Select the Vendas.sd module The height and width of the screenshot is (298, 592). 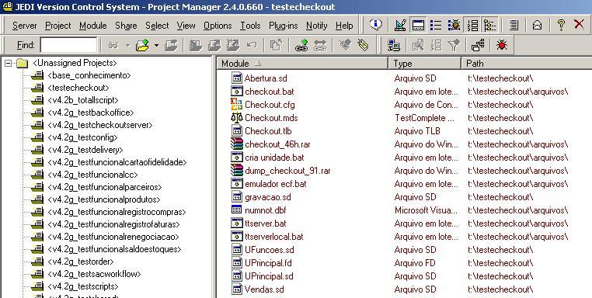tap(264, 289)
